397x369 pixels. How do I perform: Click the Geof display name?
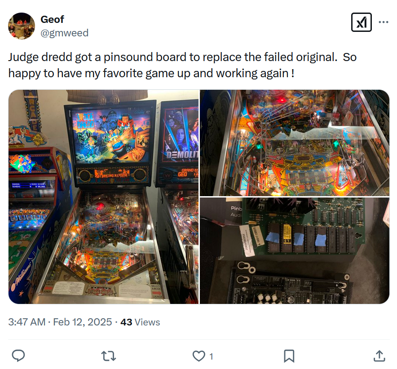(52, 19)
